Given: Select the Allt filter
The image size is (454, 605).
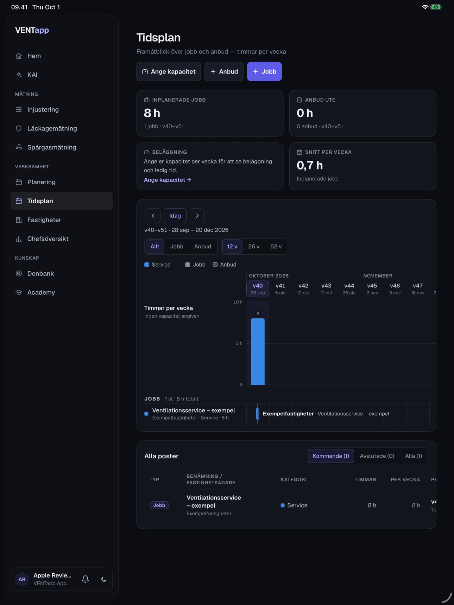Looking at the screenshot, I should (155, 247).
